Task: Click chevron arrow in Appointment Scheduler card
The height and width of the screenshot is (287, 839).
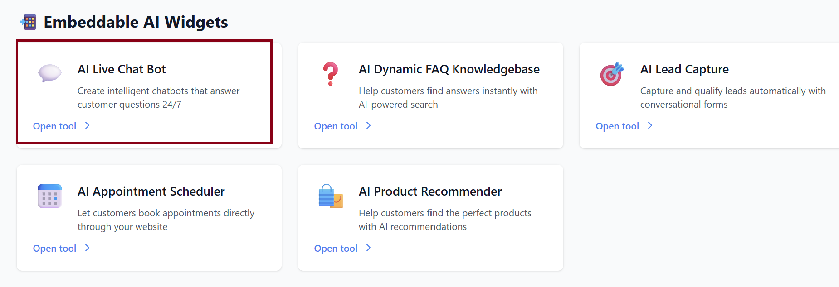Action: [x=88, y=248]
